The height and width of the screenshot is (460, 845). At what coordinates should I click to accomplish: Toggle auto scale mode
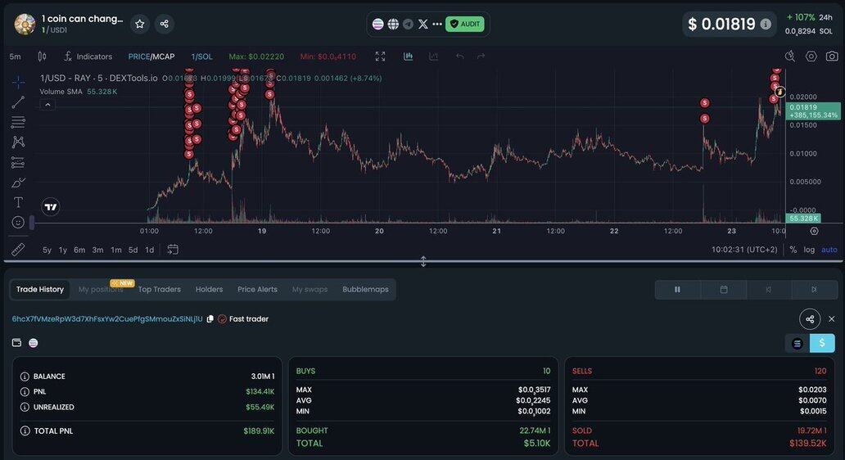tap(829, 250)
